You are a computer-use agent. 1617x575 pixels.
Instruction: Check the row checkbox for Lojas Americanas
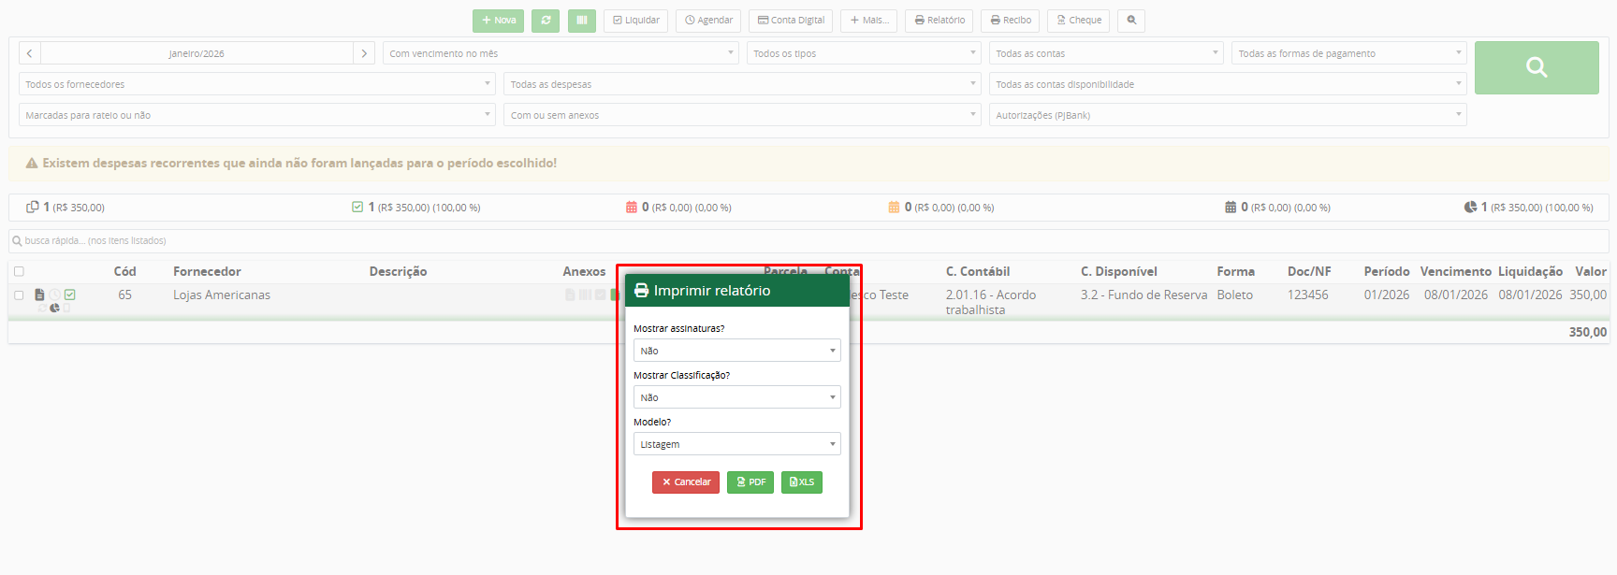point(19,295)
